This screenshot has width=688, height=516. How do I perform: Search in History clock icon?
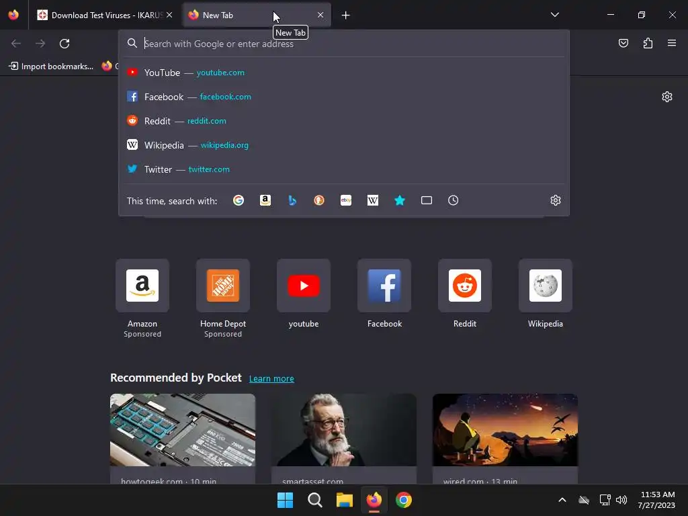tap(454, 200)
